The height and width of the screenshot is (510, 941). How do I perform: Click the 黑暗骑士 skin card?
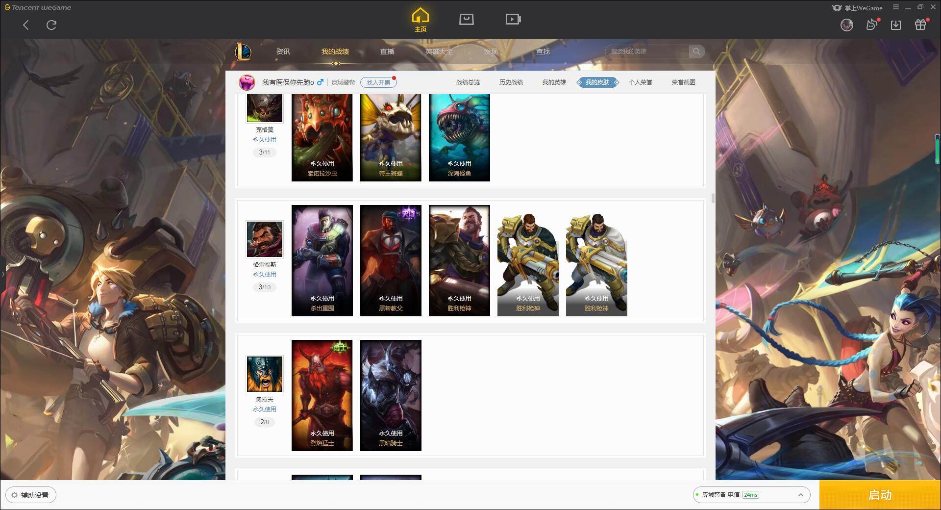pos(391,395)
